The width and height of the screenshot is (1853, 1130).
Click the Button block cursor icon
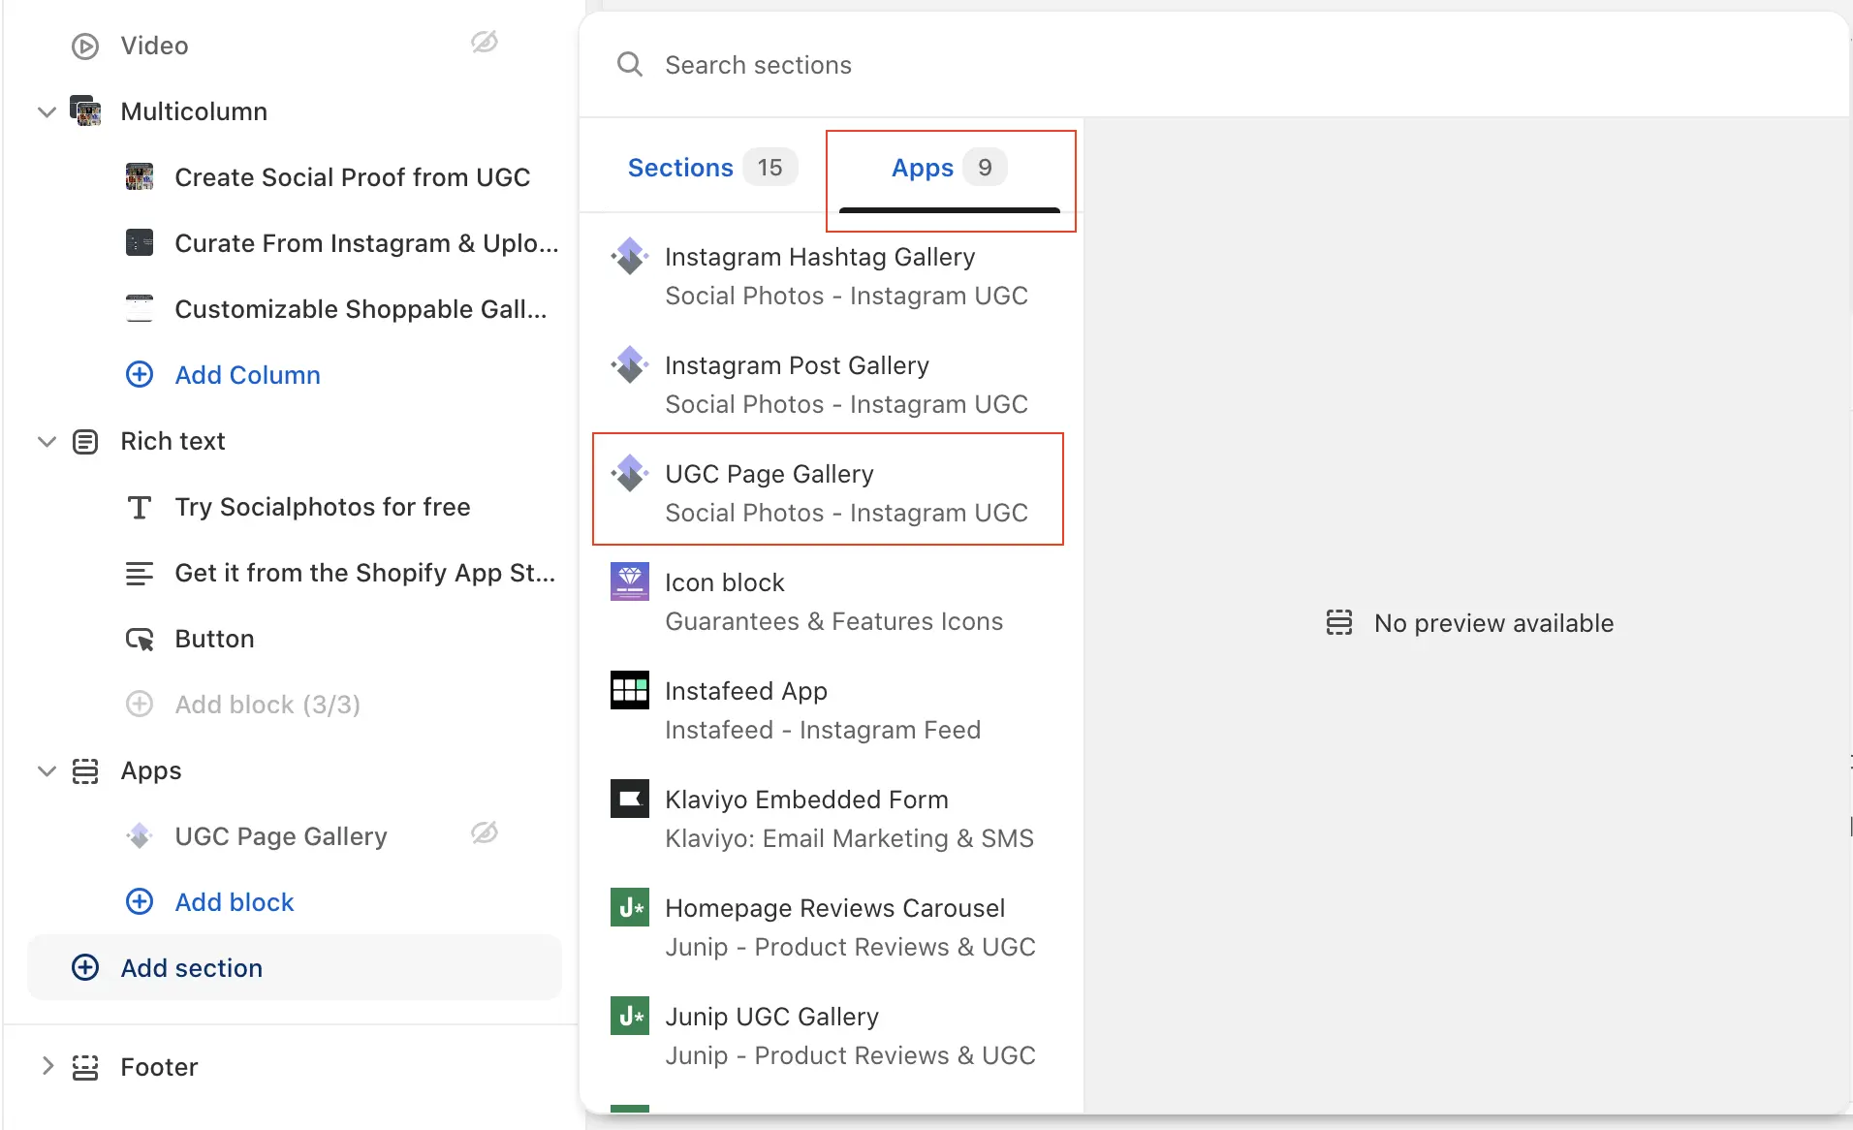pos(140,639)
